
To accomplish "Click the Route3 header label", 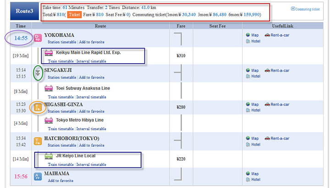I will pos(24,11).
